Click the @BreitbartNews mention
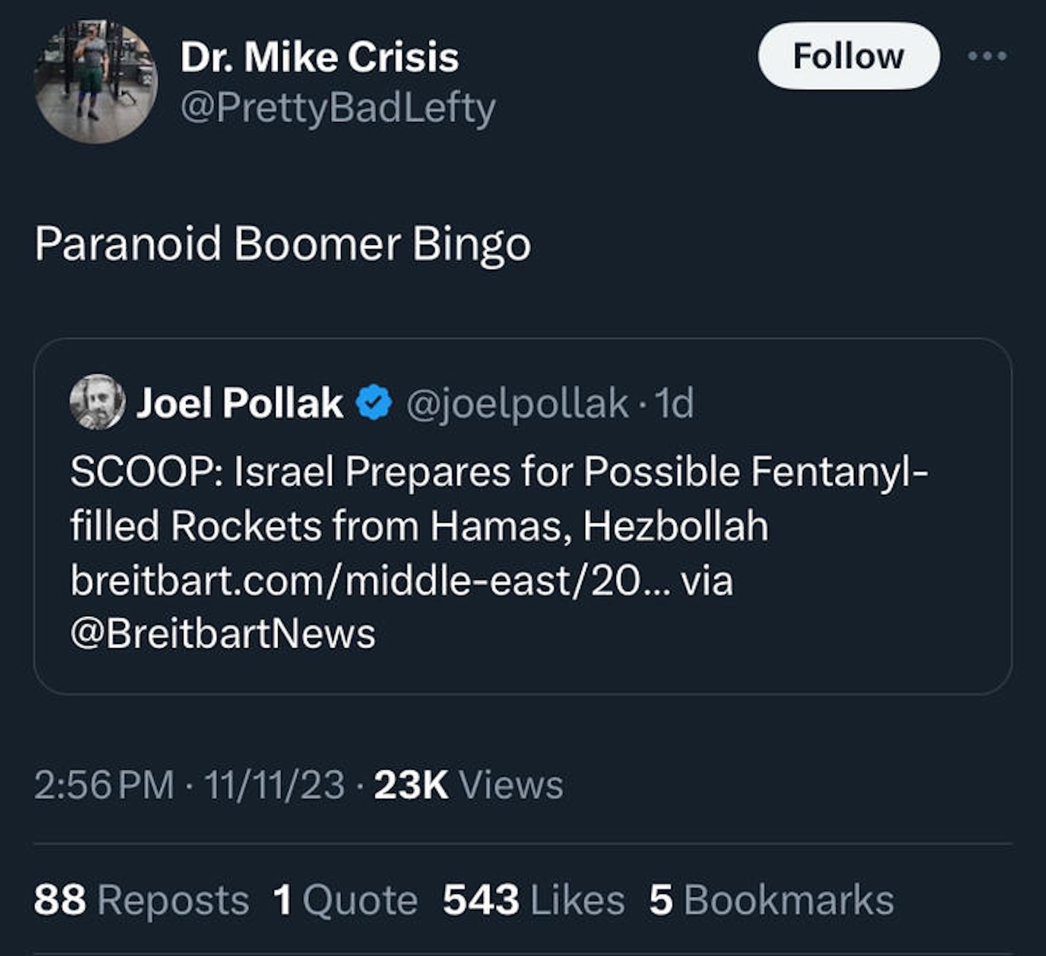 (x=223, y=634)
